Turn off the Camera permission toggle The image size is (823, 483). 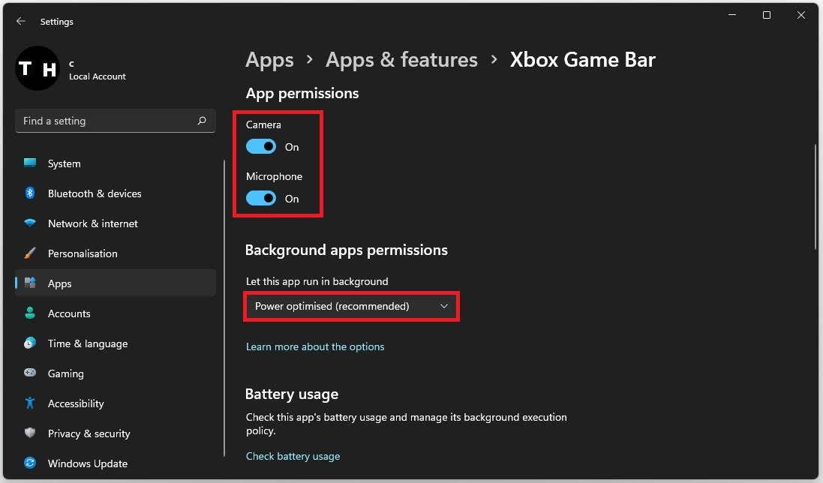(x=261, y=147)
